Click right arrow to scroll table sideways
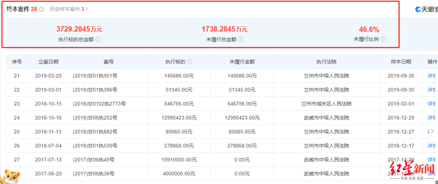The width and height of the screenshot is (438, 184). click(x=432, y=131)
